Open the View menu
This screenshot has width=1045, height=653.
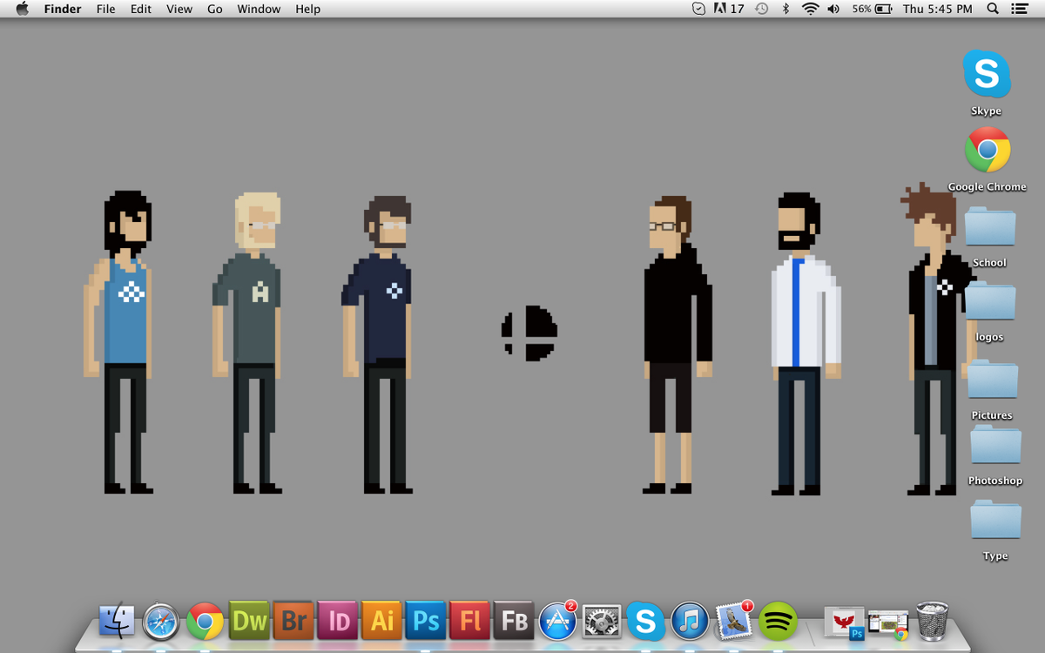click(179, 9)
